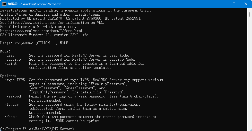Minimize the command prompt window
The image size is (252, 131).
(x=222, y=4)
